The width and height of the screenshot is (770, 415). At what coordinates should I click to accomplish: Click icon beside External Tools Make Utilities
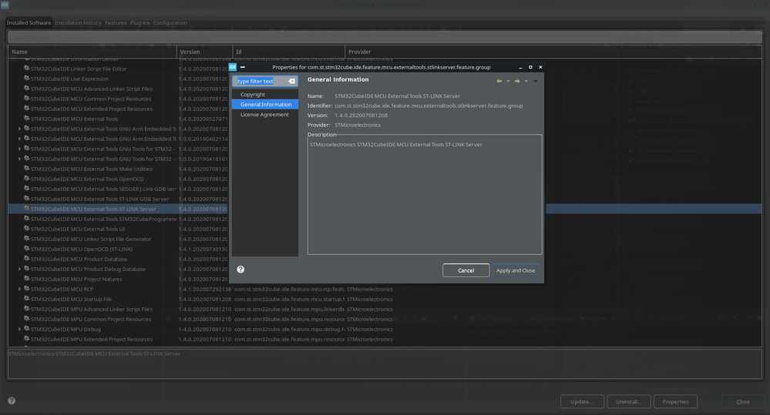click(x=27, y=169)
